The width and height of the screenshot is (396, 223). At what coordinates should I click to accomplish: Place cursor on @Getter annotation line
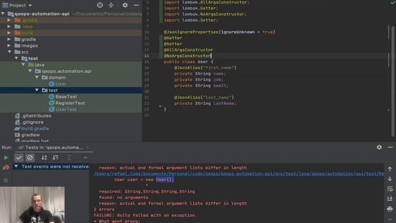pos(173,38)
